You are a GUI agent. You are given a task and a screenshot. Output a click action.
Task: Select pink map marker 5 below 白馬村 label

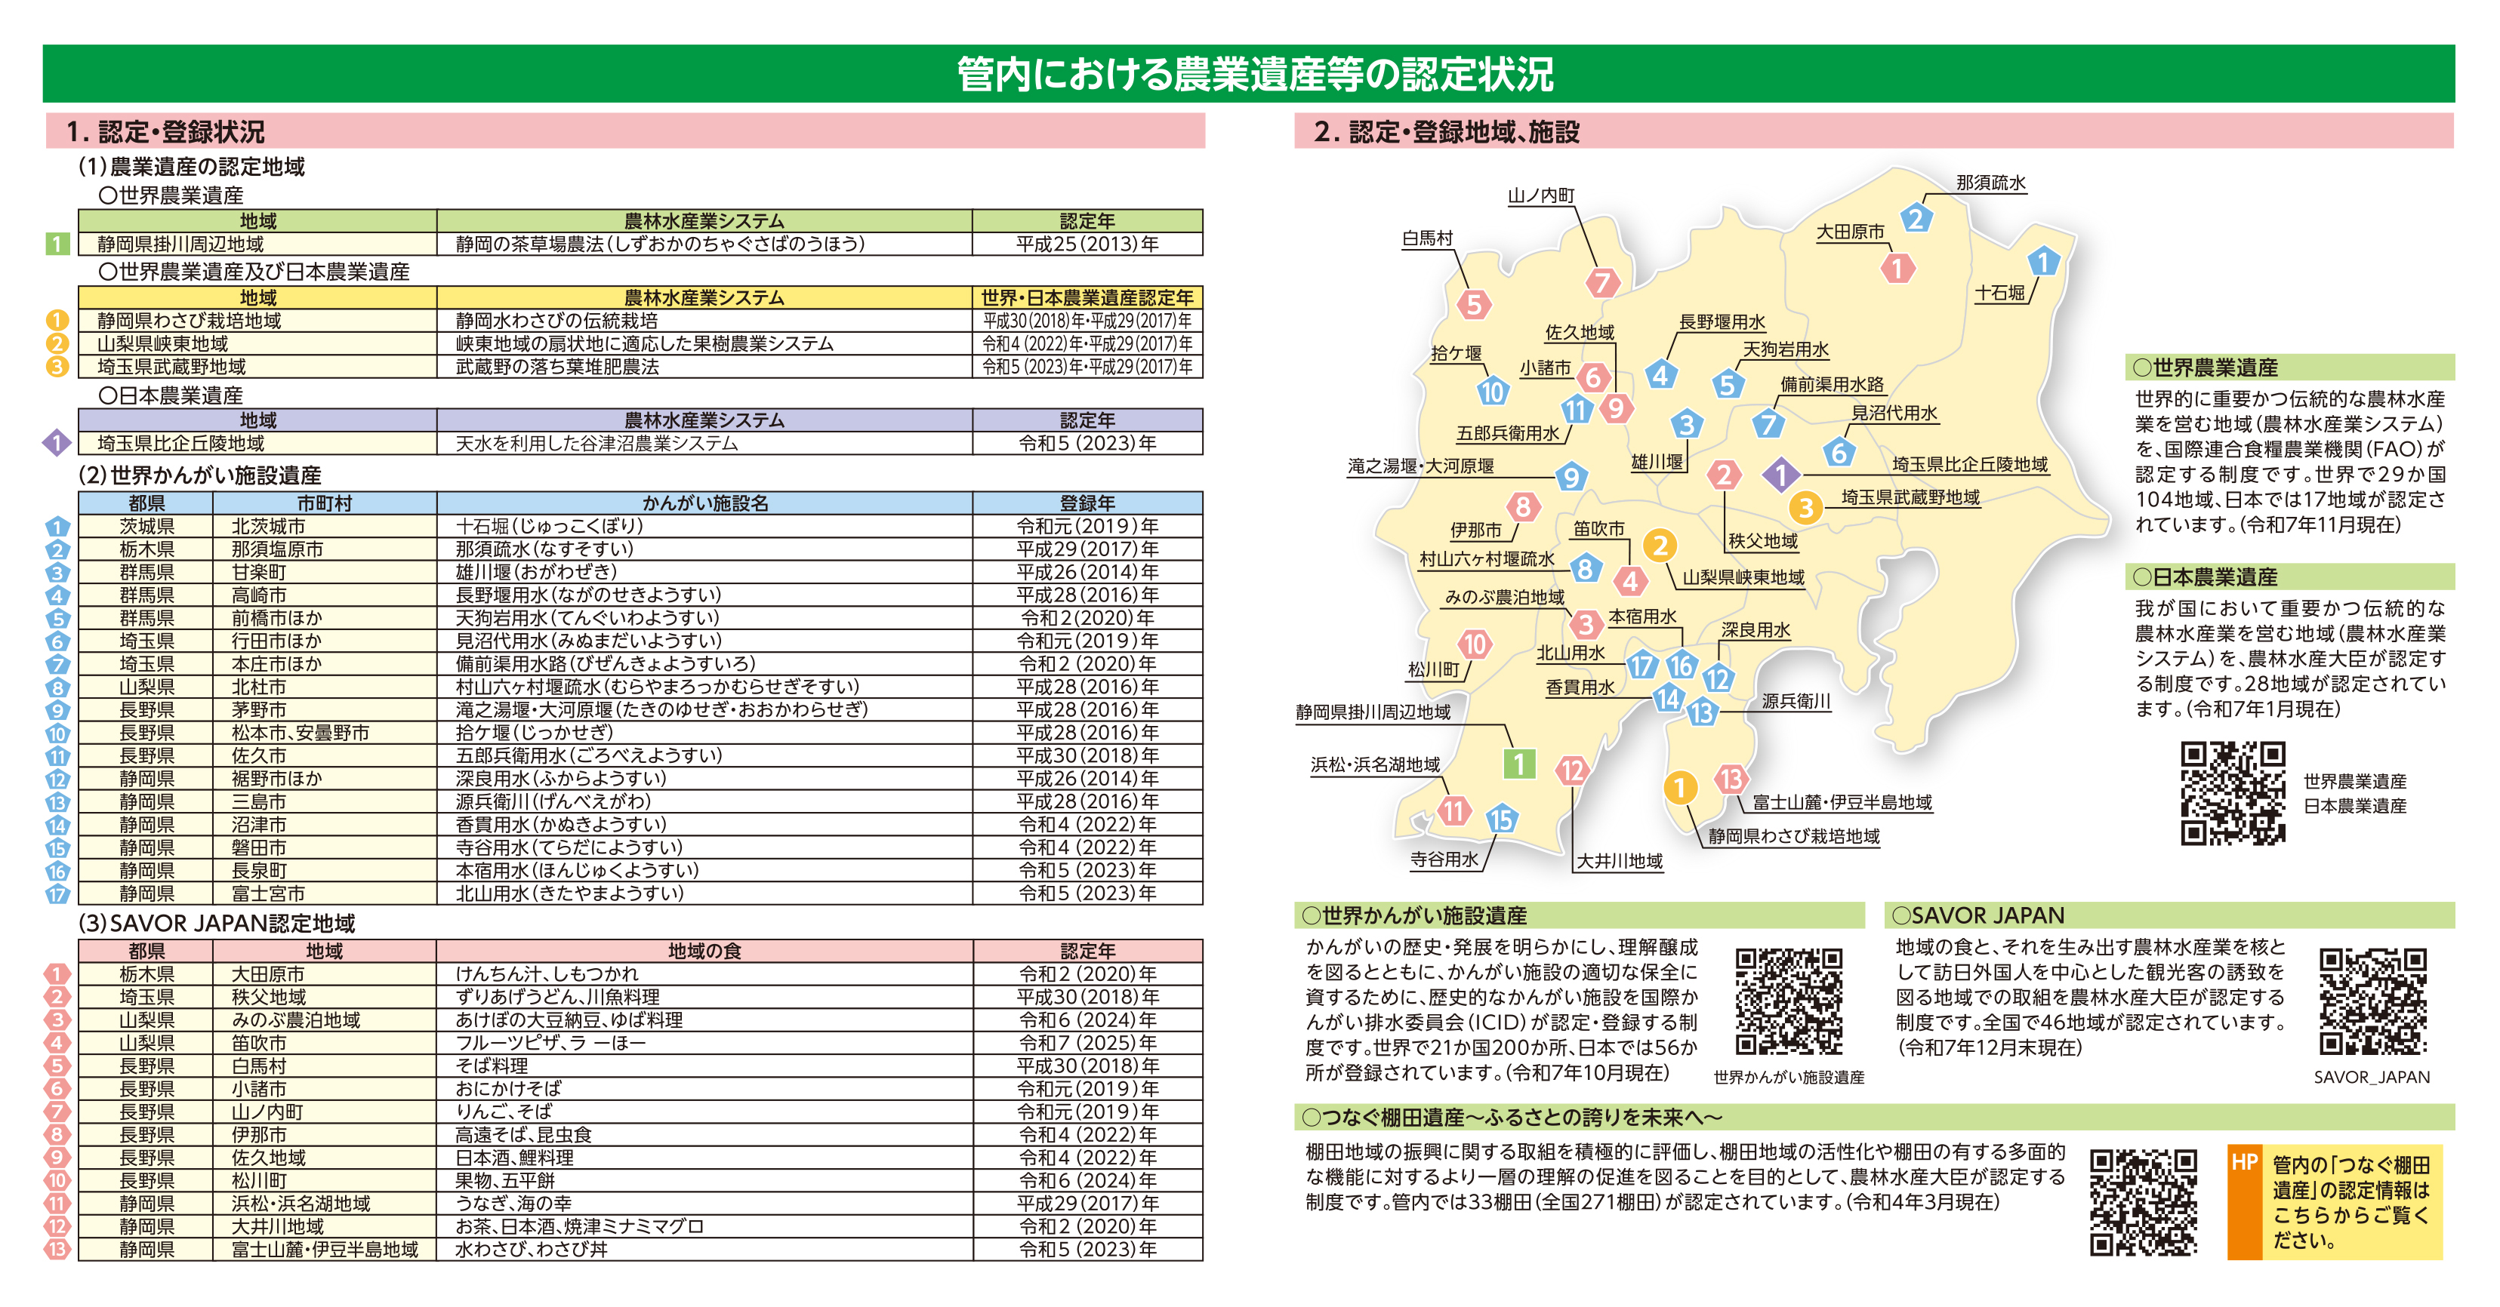point(1473,304)
